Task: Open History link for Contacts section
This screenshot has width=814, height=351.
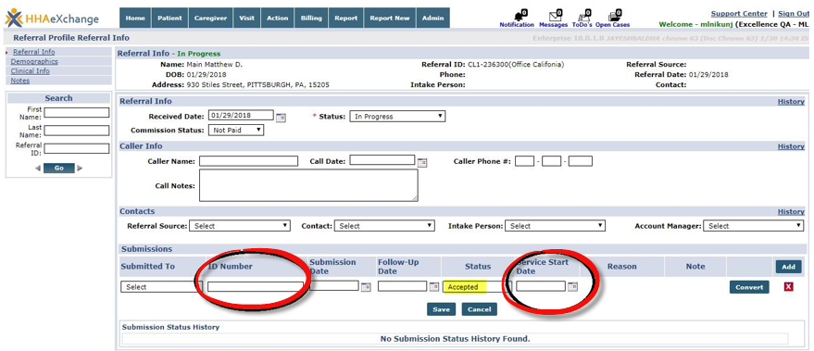Action: [791, 212]
